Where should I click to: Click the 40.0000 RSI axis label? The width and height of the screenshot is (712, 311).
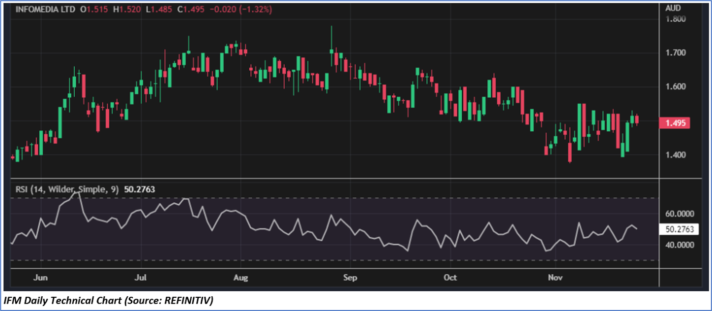679,245
